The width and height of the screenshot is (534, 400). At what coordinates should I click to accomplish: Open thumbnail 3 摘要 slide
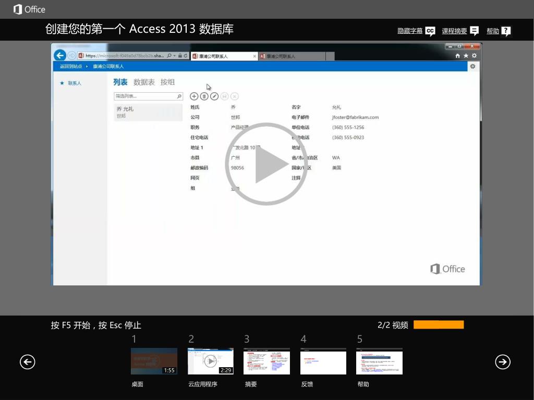click(x=266, y=361)
